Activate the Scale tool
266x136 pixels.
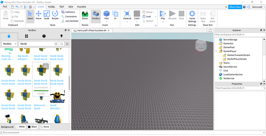pos(47,15)
